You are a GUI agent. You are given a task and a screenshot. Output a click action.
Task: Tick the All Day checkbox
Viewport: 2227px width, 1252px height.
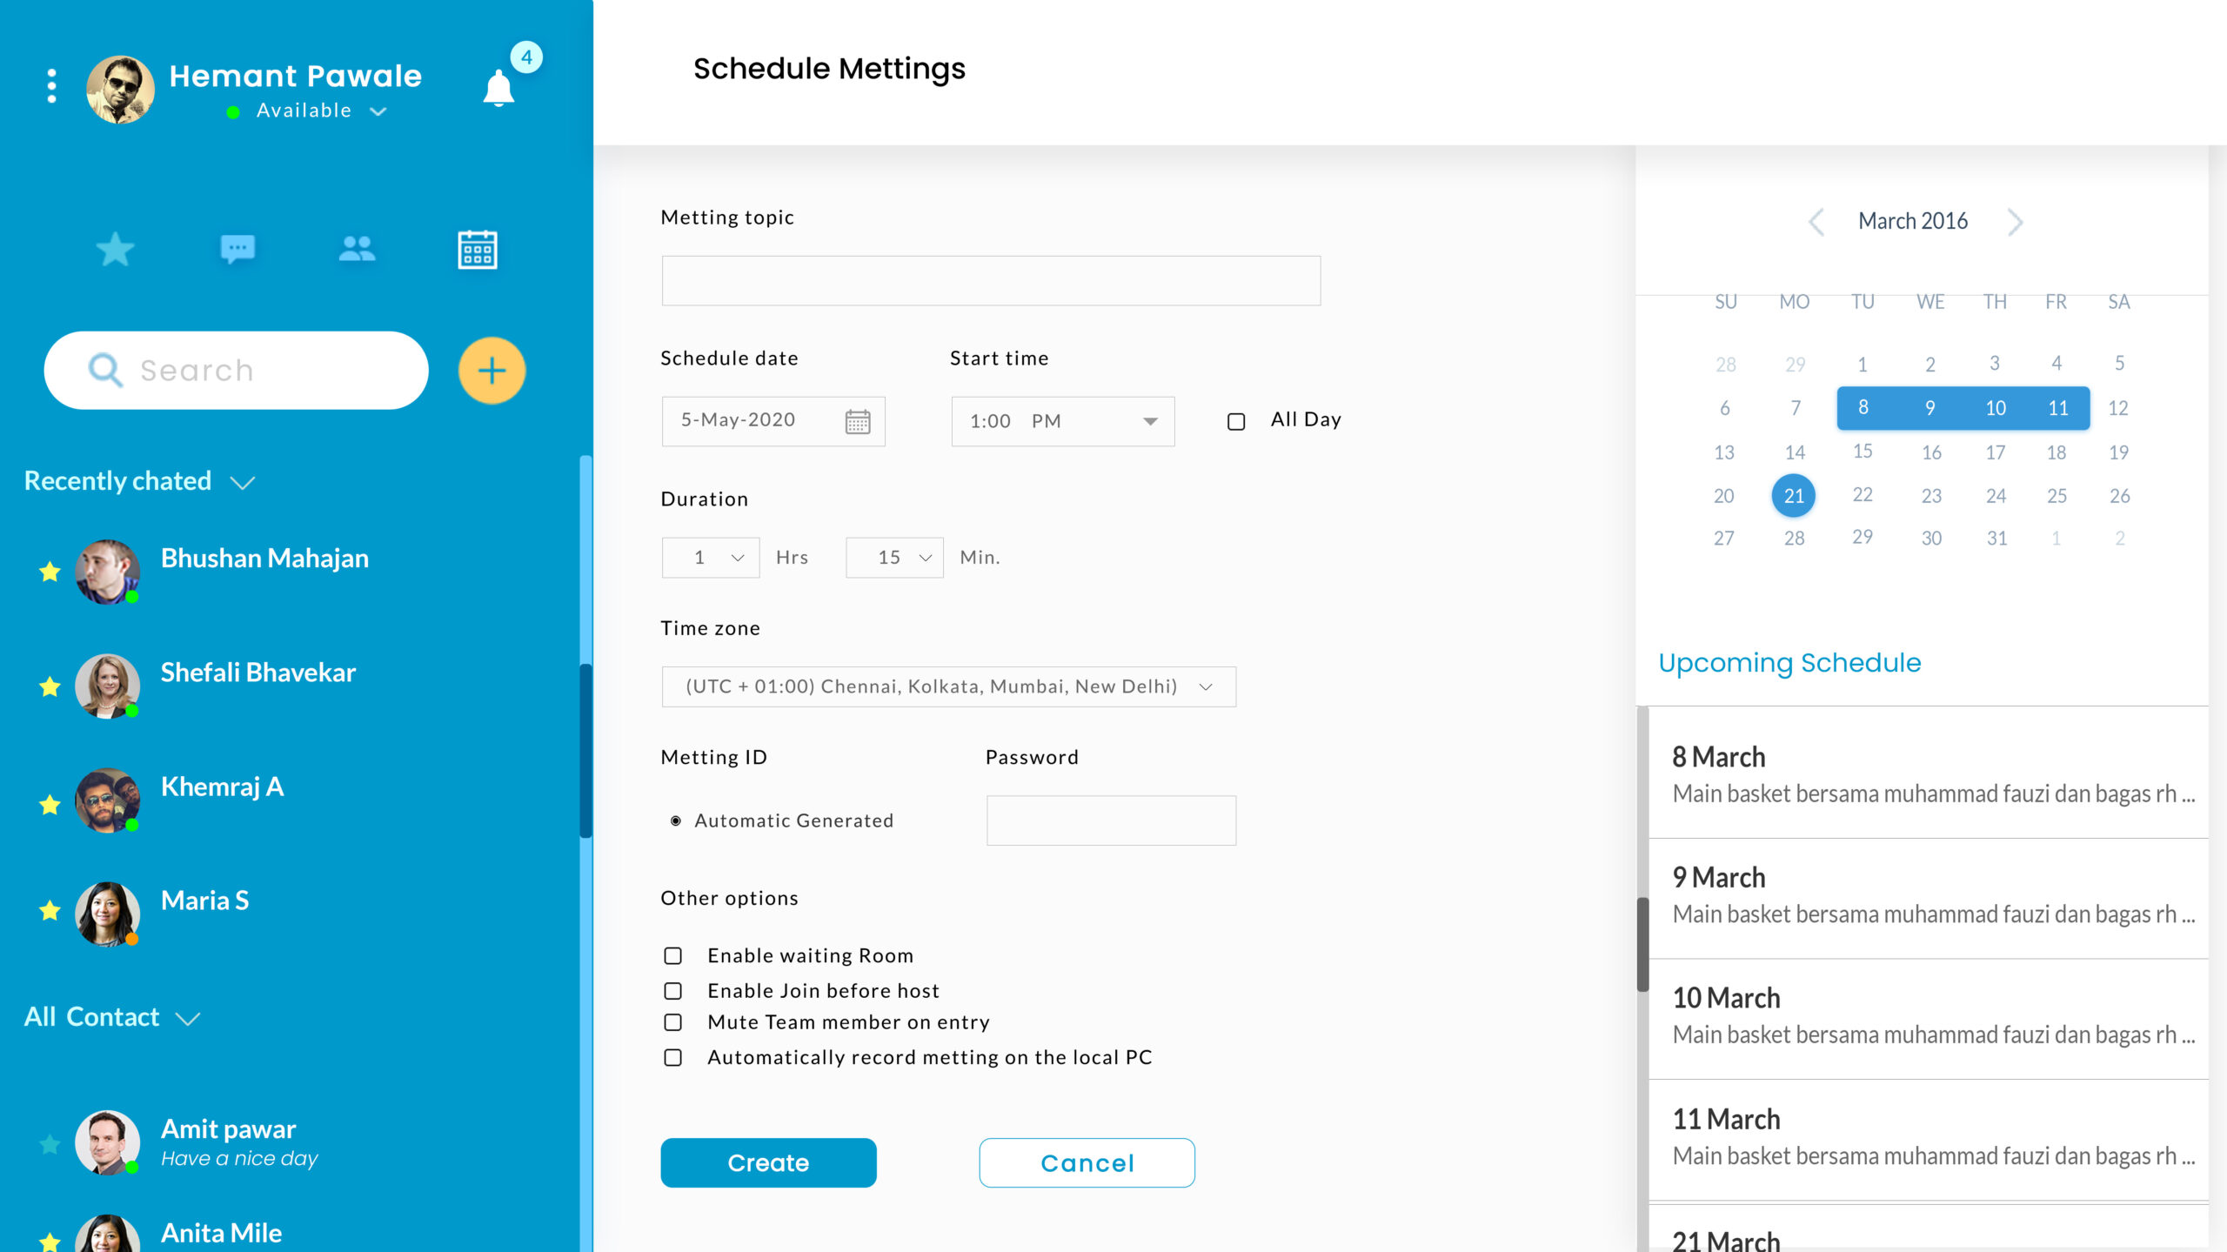(1236, 422)
